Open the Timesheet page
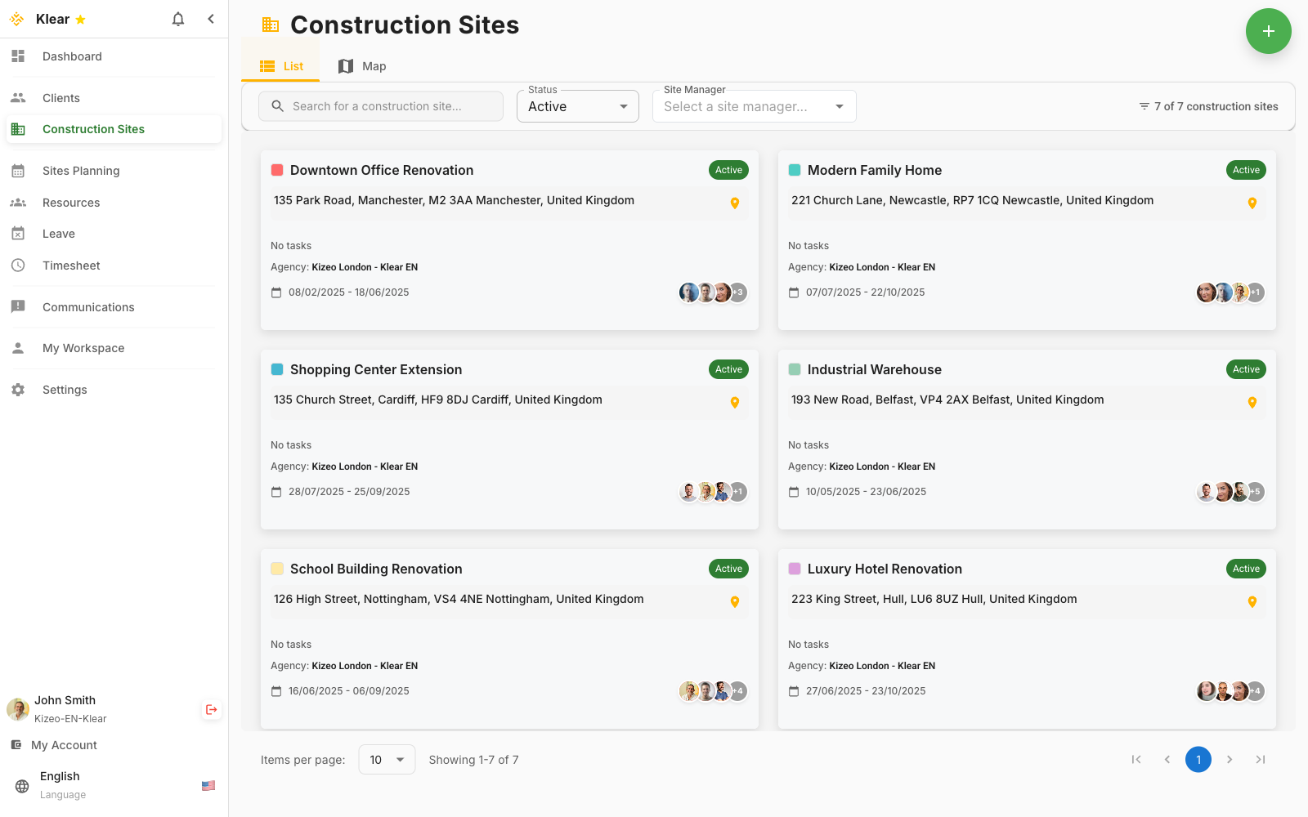The width and height of the screenshot is (1308, 817). [x=71, y=265]
